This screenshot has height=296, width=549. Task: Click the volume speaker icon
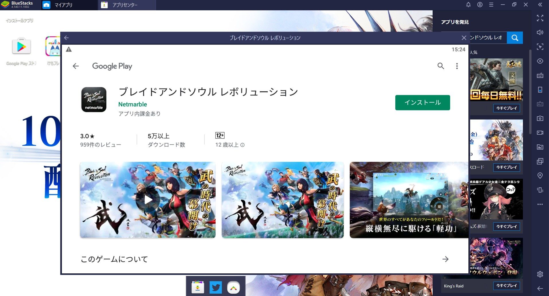540,32
